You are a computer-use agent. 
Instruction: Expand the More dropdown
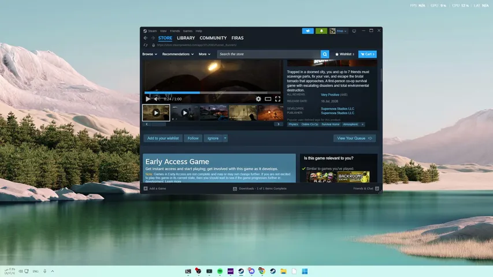click(205, 54)
